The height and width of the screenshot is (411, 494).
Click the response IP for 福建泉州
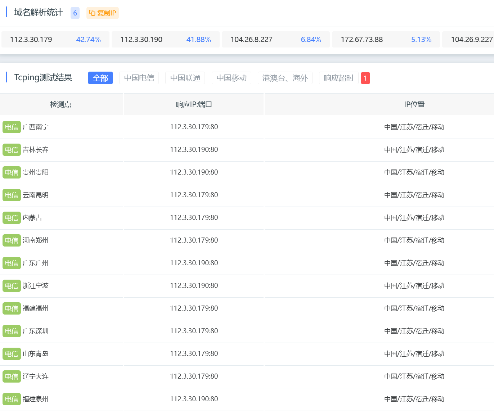[194, 399]
